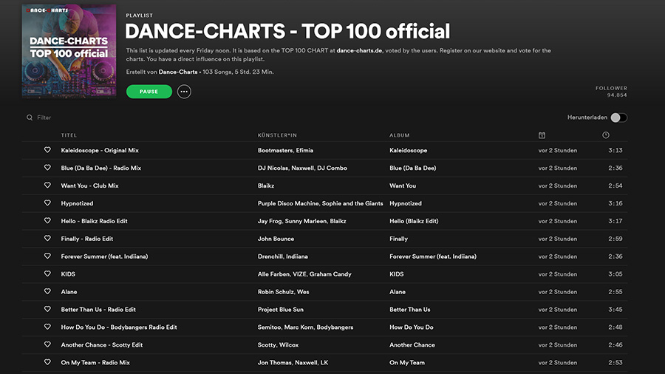The height and width of the screenshot is (374, 665).
Task: Like Forever Summer (feat. Indiiana)
Action: click(x=47, y=256)
